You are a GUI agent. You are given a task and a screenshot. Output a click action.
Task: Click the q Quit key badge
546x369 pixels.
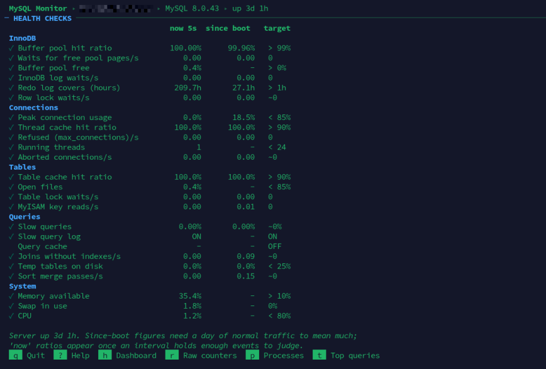[x=16, y=355]
